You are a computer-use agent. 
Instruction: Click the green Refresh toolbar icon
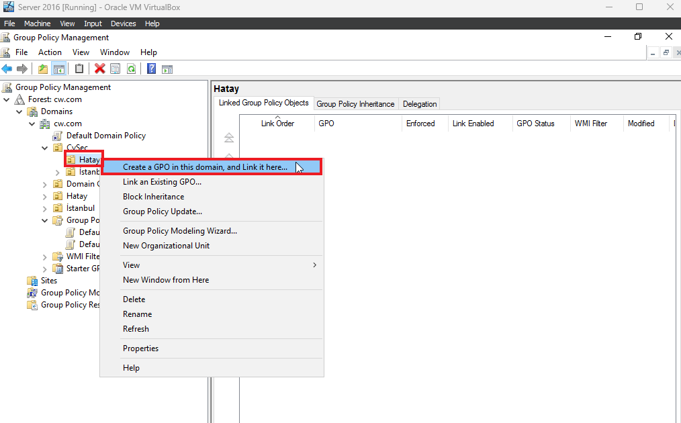coord(131,68)
